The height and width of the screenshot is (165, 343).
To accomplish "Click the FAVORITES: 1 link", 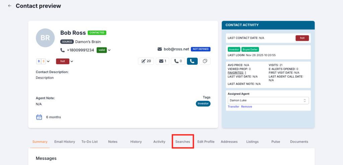I will 237,72.
